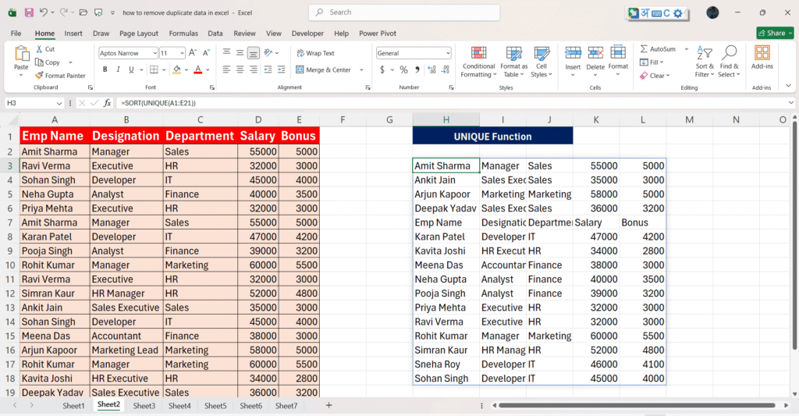Click the Cut scissors icon
This screenshot has width=799, height=416.
[39, 49]
